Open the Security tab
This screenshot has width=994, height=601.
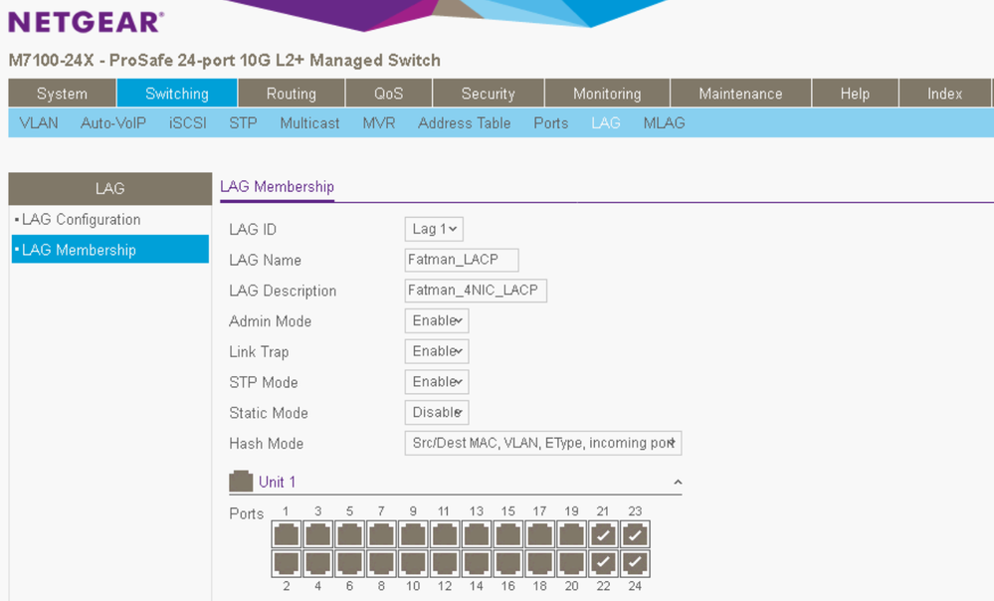point(489,94)
